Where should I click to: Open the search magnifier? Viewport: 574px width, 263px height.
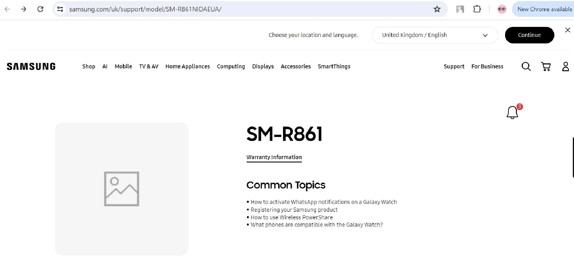pyautogui.click(x=526, y=66)
